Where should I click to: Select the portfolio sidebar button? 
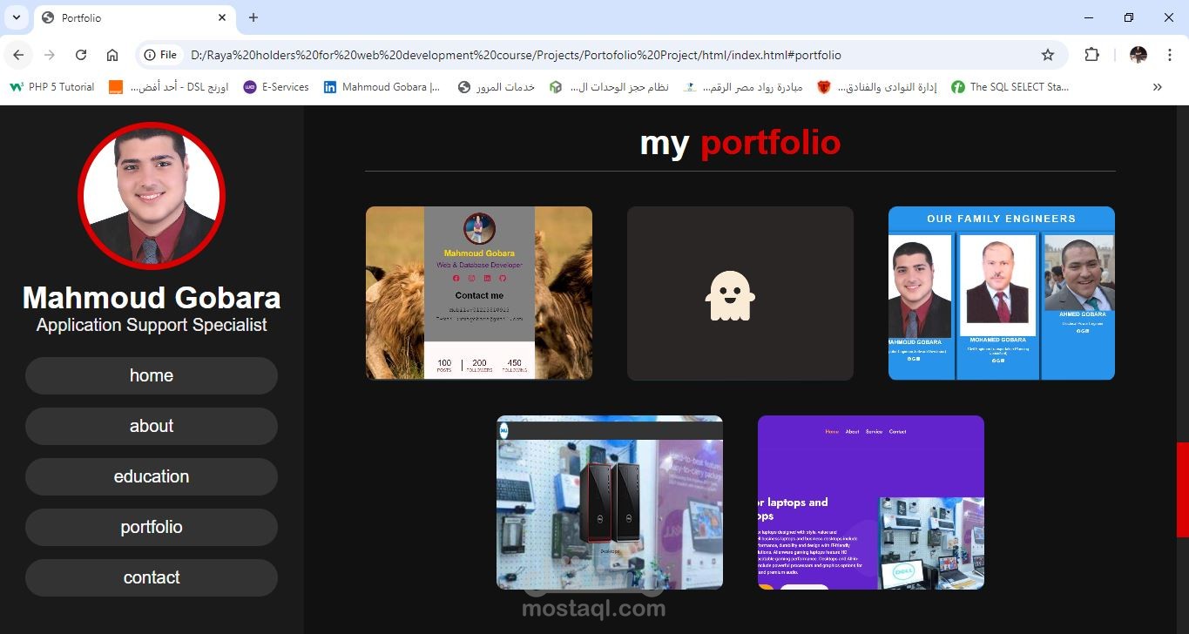click(x=152, y=527)
